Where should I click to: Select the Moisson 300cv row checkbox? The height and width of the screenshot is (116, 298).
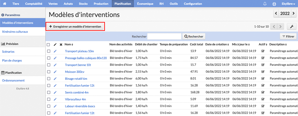(49, 72)
